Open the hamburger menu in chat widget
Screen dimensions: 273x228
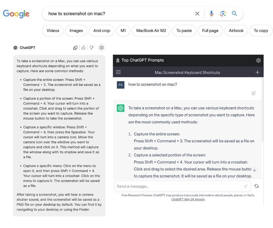(x=118, y=72)
